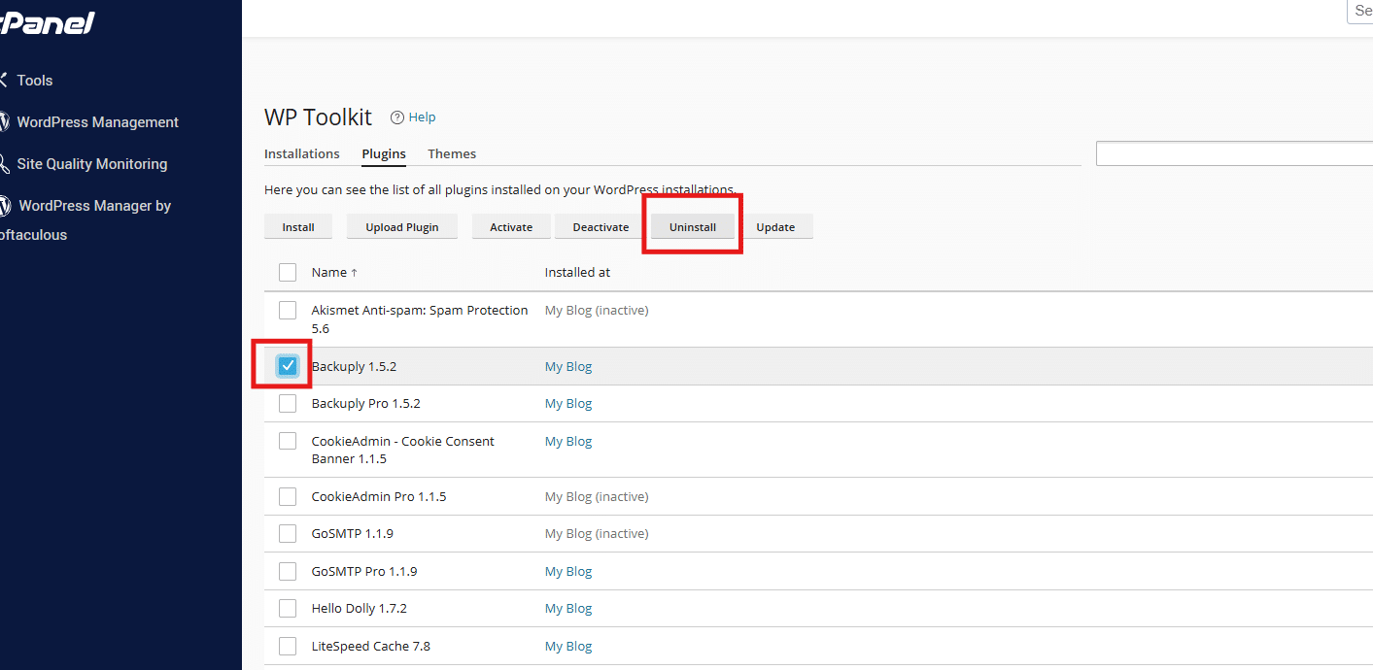This screenshot has width=1373, height=670.
Task: Open the Plugins tab
Action: point(383,153)
